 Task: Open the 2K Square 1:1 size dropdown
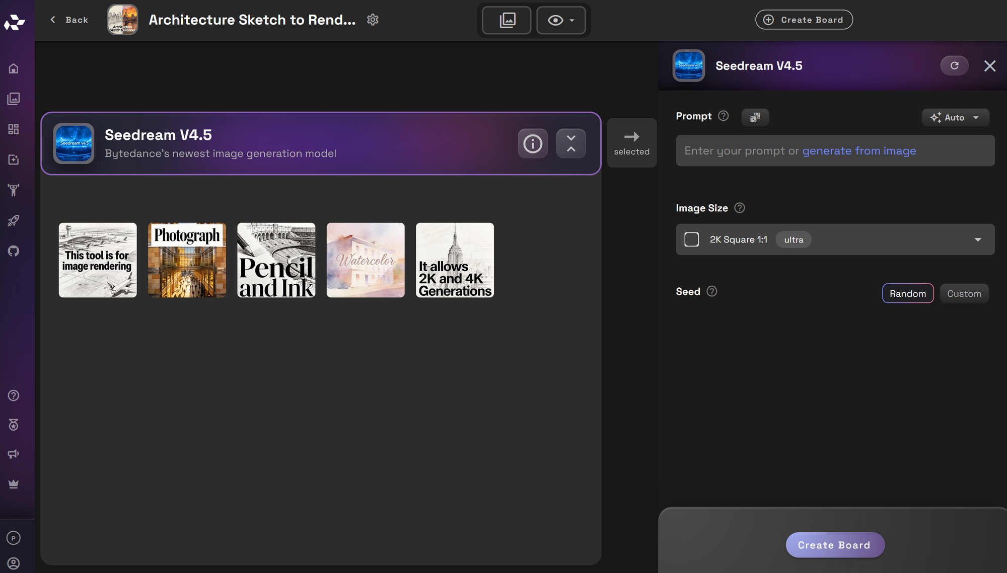click(x=835, y=239)
